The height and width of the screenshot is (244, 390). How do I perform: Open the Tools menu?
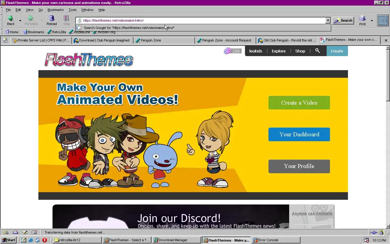tap(73, 10)
